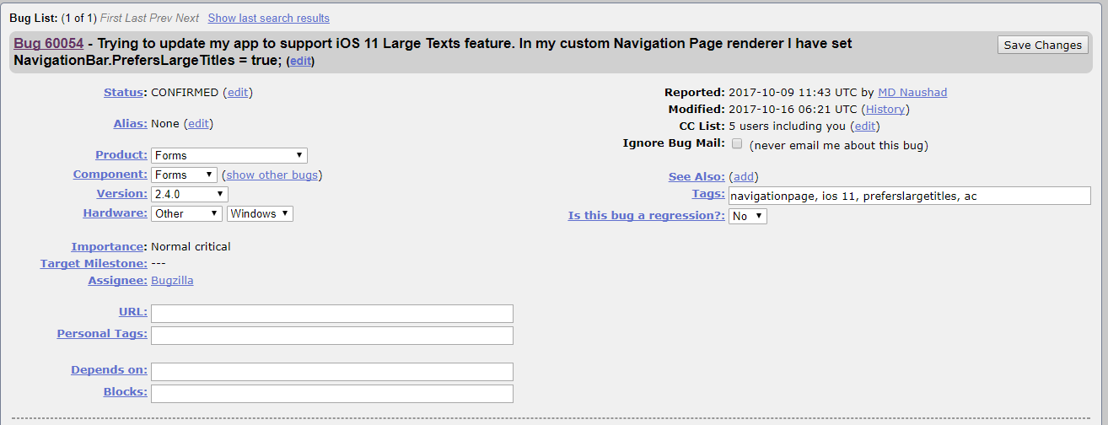The image size is (1108, 425).
Task: View the bug History link
Action: pyautogui.click(x=885, y=109)
